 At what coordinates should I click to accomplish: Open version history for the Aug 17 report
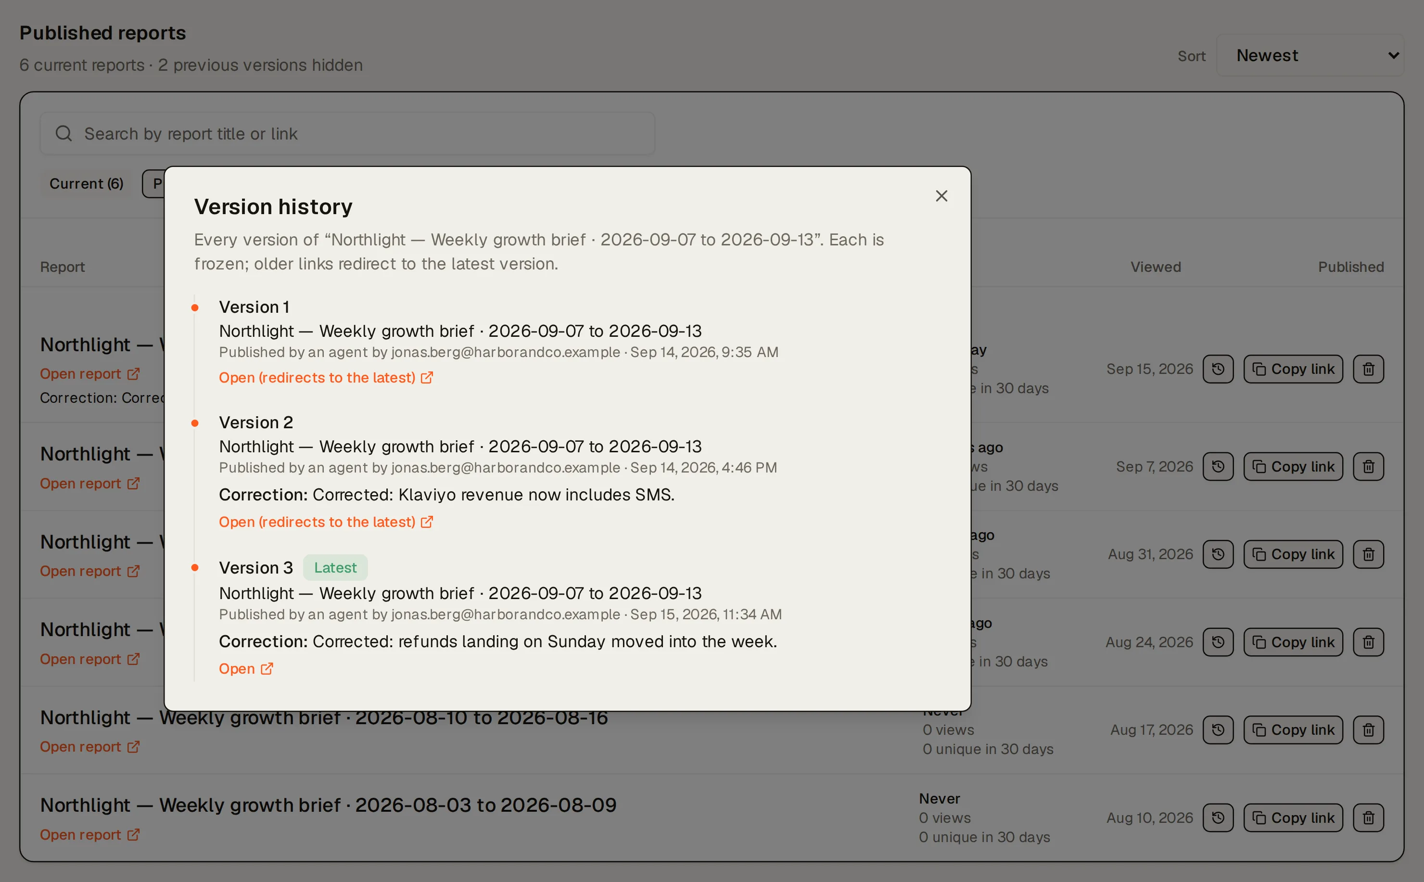tap(1218, 730)
